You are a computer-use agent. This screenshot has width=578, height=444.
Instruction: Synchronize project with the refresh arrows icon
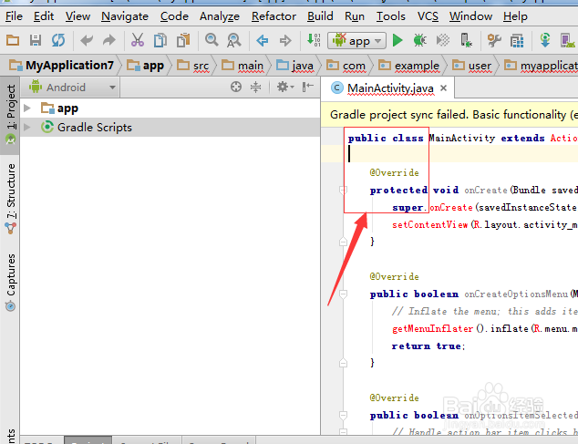(x=58, y=40)
